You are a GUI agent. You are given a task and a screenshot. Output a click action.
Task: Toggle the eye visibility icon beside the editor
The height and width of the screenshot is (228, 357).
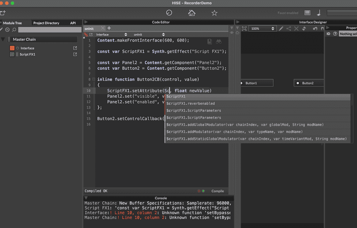click(x=232, y=33)
